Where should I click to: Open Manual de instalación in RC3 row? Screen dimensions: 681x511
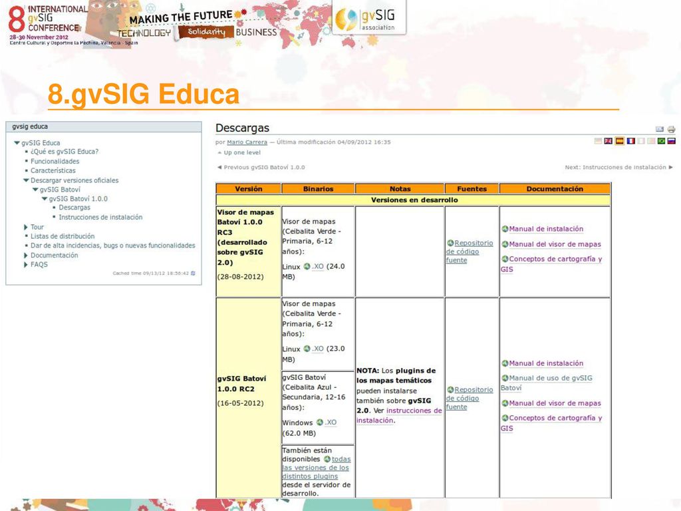point(546,229)
